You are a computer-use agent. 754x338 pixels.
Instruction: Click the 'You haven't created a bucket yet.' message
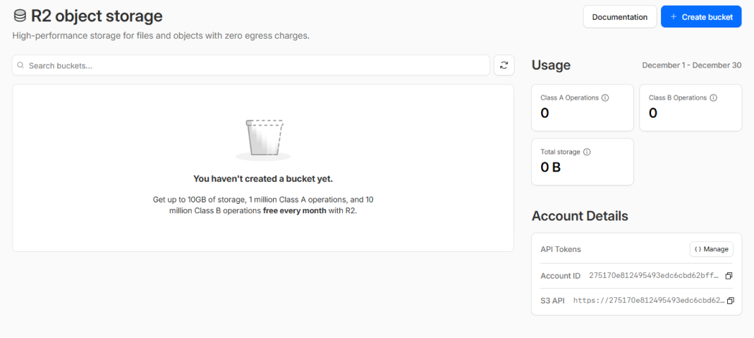pos(263,179)
